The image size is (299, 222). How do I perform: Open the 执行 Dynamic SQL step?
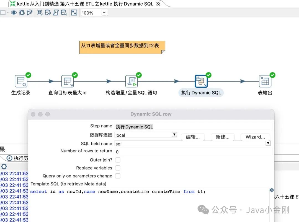[201, 81]
